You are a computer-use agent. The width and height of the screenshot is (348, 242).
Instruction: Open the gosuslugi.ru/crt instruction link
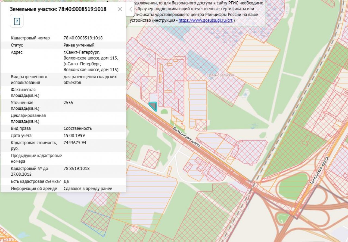point(205,20)
